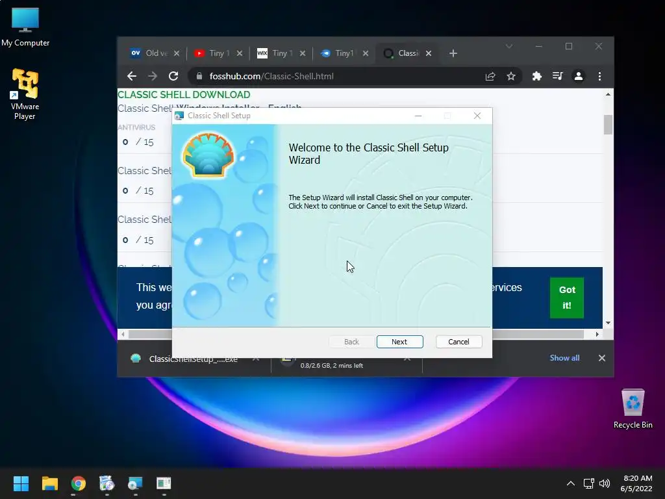
Task: Reload the fosshub page
Action: 173,76
